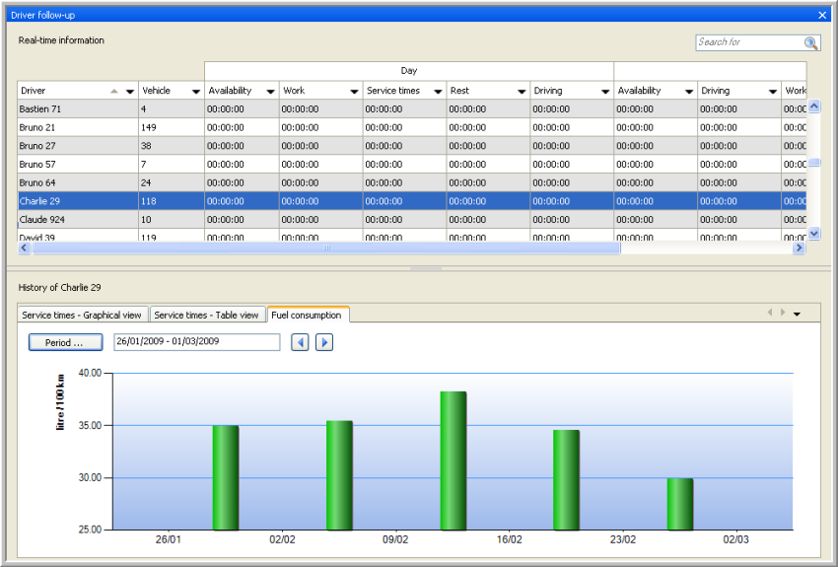Expand the Service times column filter
Viewport: 838px width, 567px height.
coord(437,91)
